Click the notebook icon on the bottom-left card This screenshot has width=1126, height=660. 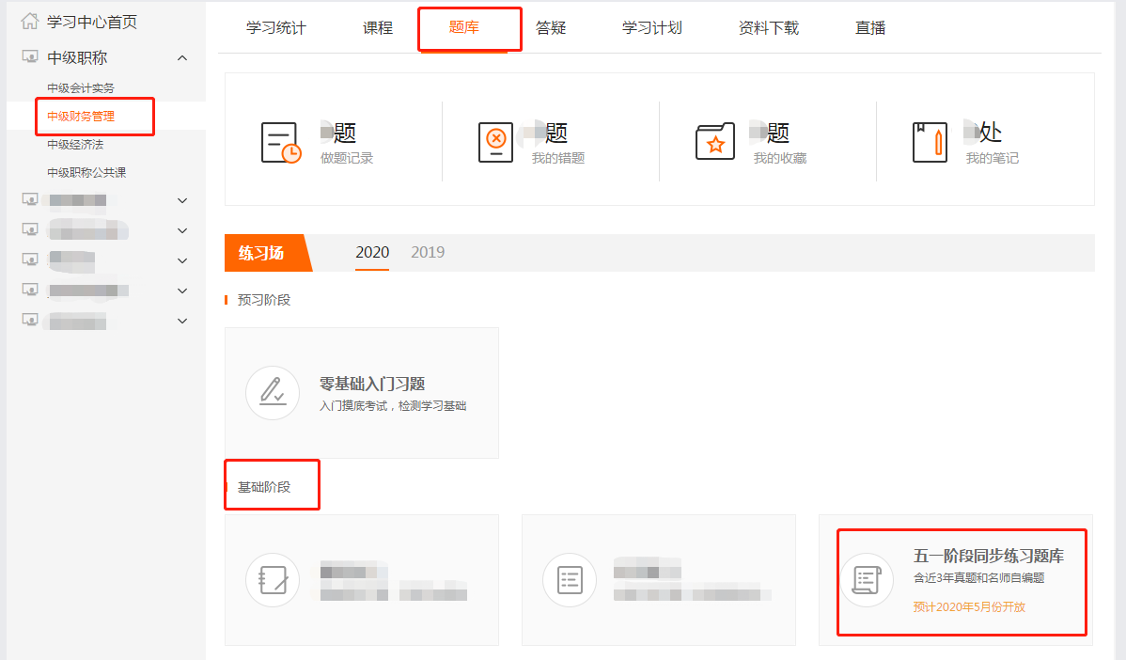coord(272,580)
